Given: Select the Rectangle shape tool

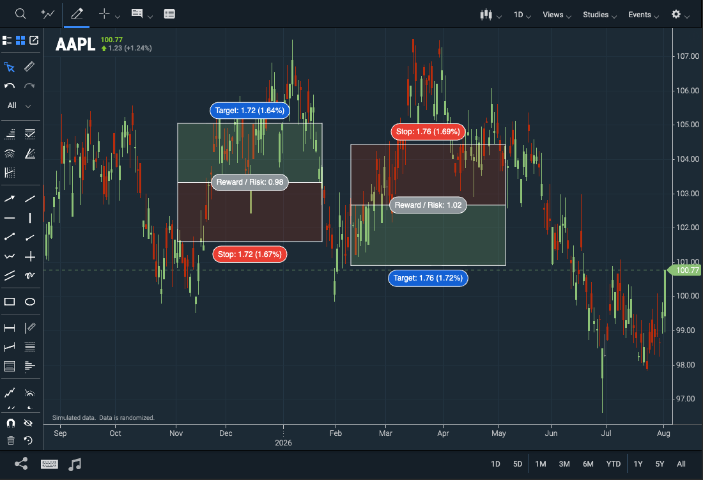Looking at the screenshot, I should [10, 302].
